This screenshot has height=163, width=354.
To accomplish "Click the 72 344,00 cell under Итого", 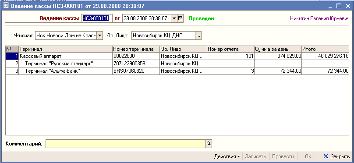I will [x=326, y=71].
